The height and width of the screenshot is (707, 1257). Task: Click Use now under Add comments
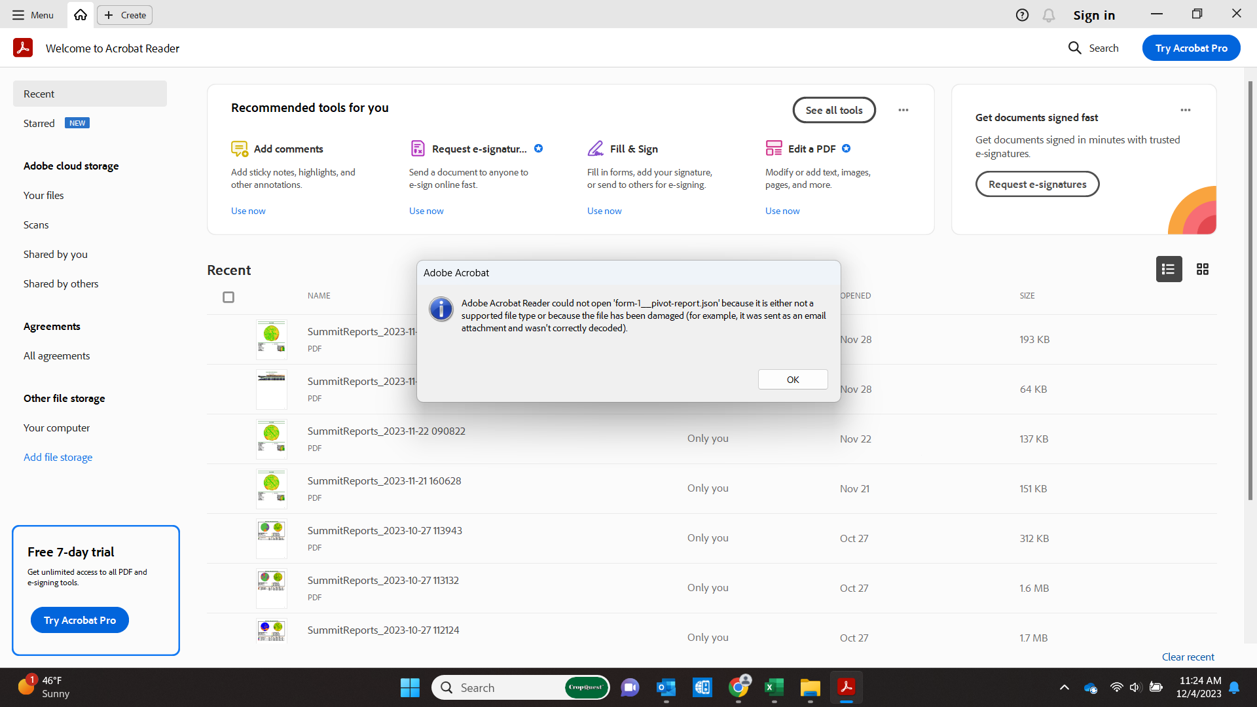point(248,211)
